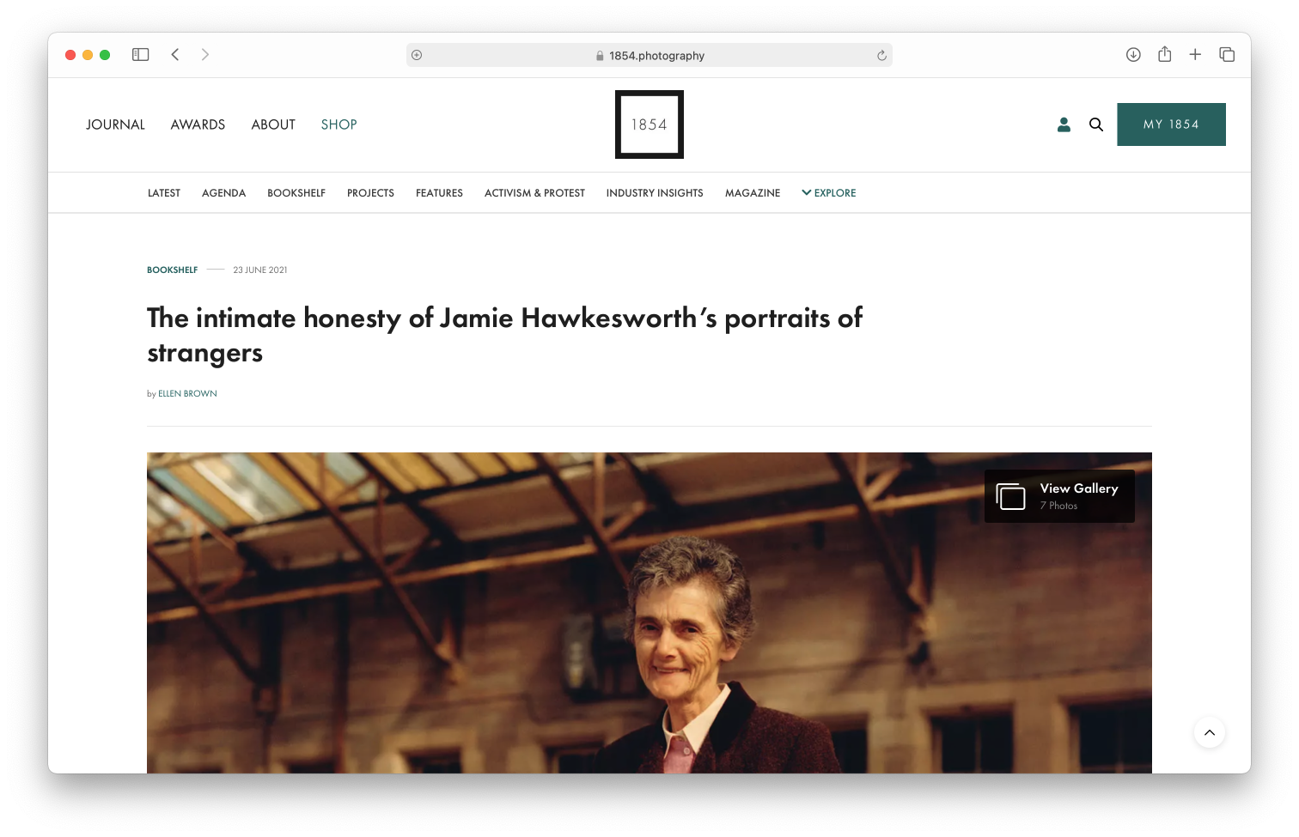The height and width of the screenshot is (837, 1299).
Task: Toggle the Safari sidebar icon
Action: point(141,55)
